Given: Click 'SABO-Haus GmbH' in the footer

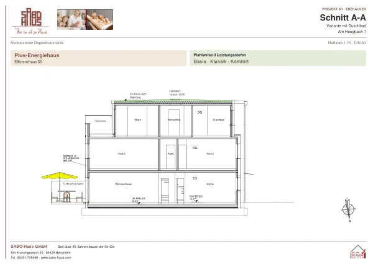Looking at the screenshot, I should tap(29, 247).
